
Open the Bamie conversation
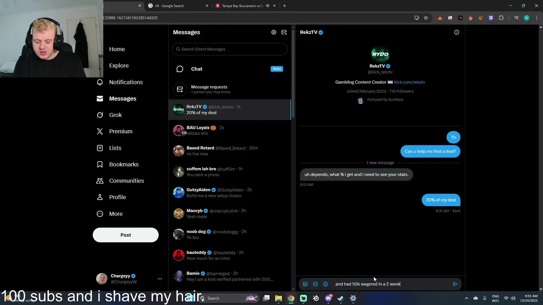click(x=230, y=276)
